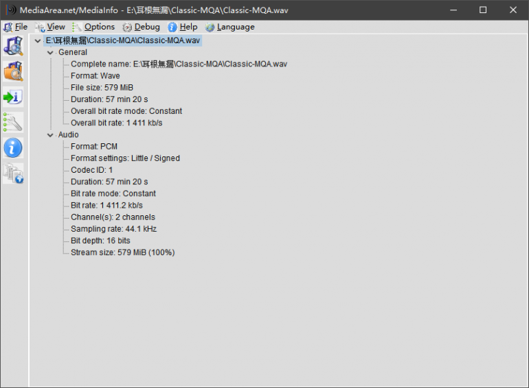Select Bit rate: 1 411.2 kb/s row

point(106,205)
